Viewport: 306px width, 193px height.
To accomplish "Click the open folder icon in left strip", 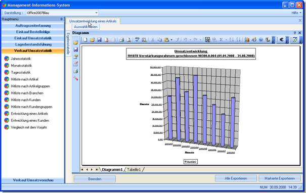I will pos(76,42).
